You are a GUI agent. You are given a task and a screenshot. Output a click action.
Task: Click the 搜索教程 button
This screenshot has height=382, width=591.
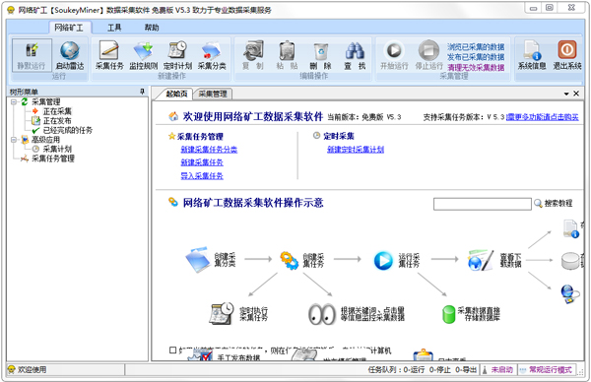click(558, 204)
